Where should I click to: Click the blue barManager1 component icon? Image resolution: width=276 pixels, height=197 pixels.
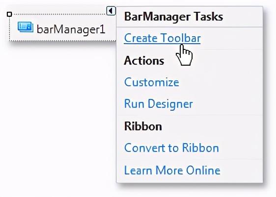26,27
